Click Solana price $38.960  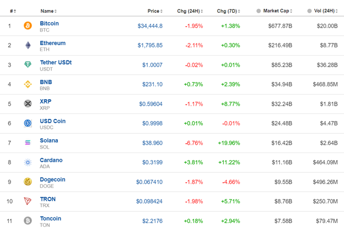click(152, 143)
